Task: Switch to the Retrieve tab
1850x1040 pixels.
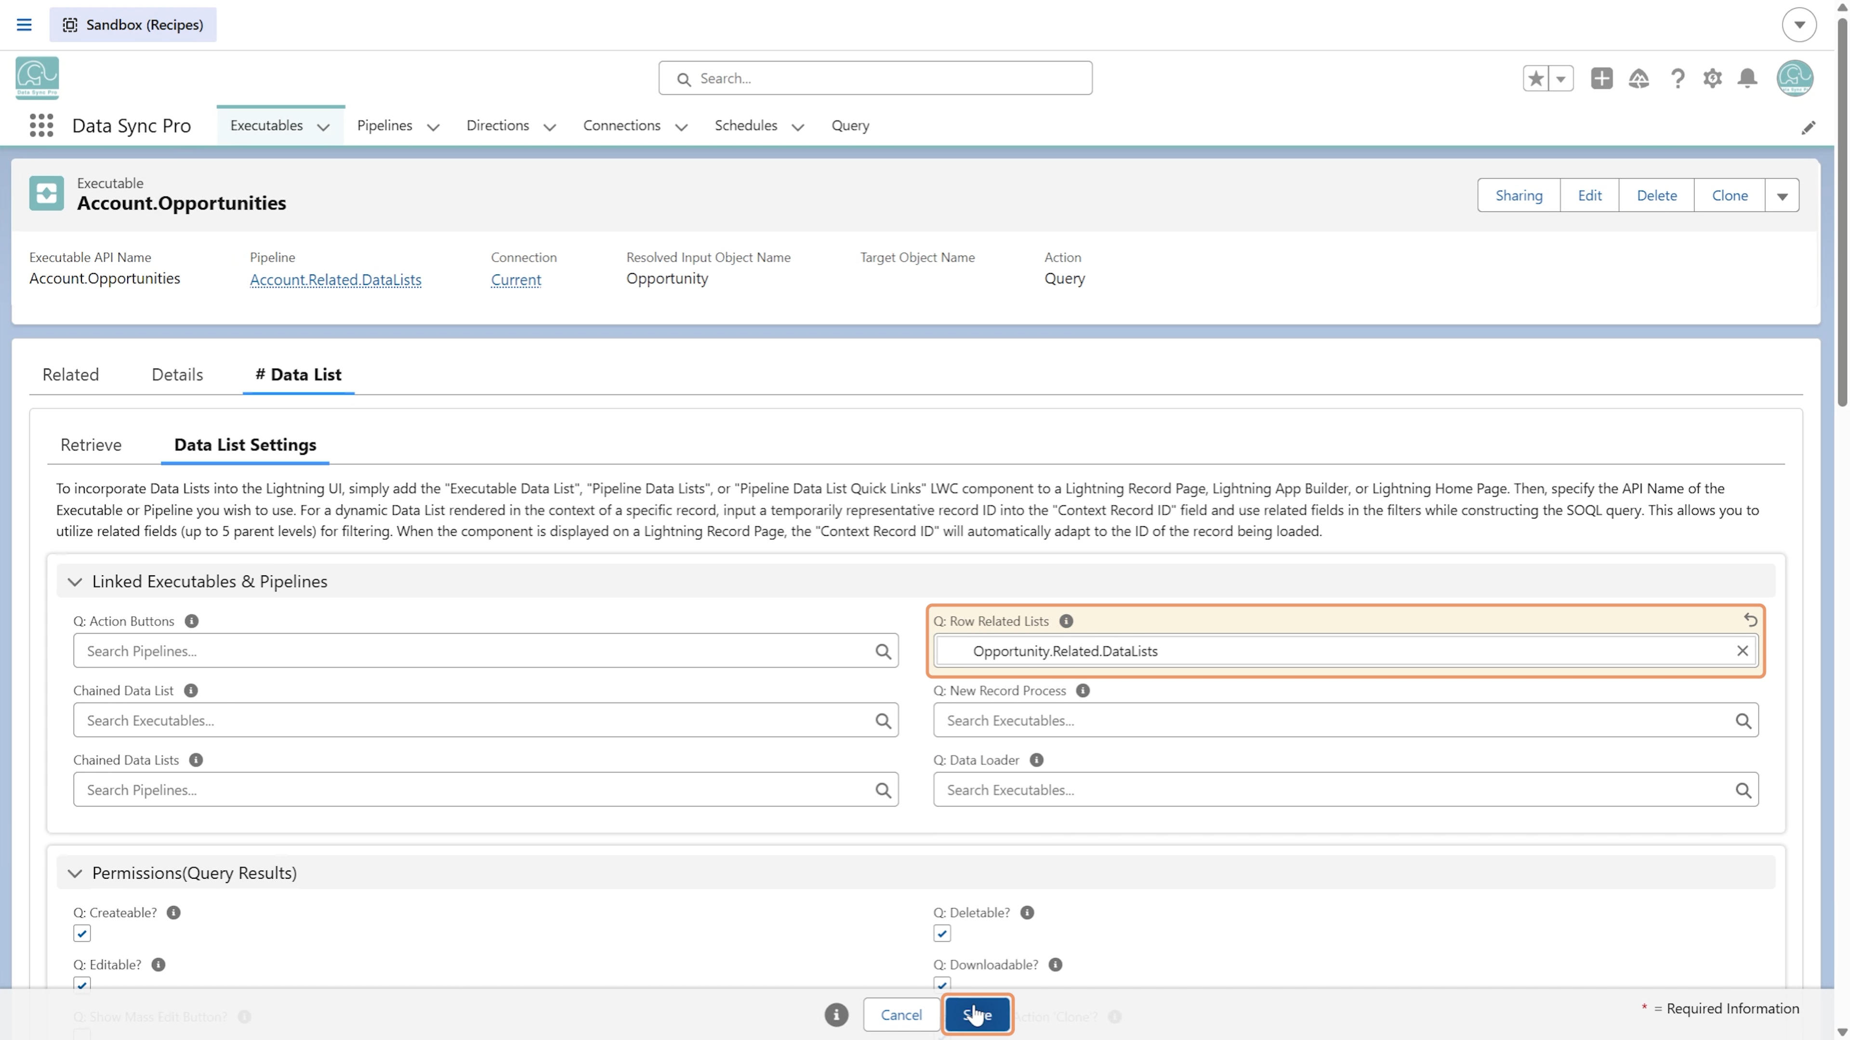Action: [91, 445]
